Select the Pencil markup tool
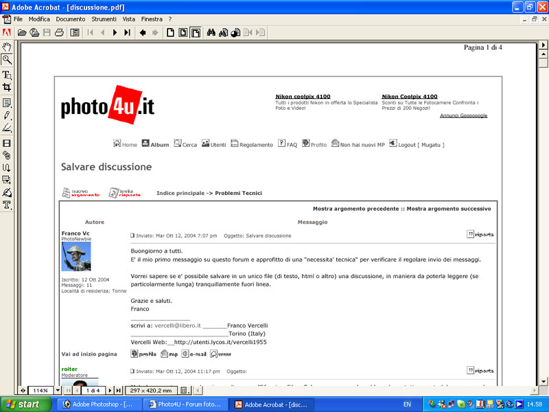 [7, 115]
